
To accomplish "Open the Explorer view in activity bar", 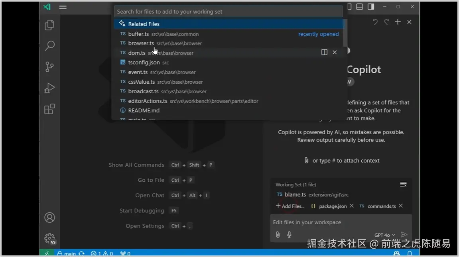I will tap(49, 25).
